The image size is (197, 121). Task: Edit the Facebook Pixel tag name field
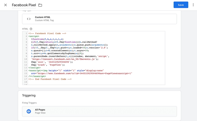(x=24, y=5)
